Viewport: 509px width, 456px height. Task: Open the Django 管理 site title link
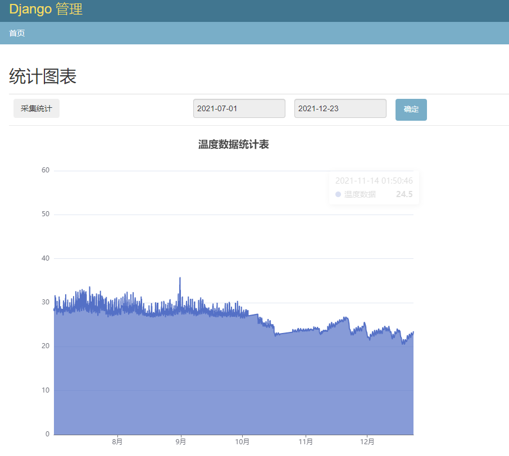[x=46, y=9]
